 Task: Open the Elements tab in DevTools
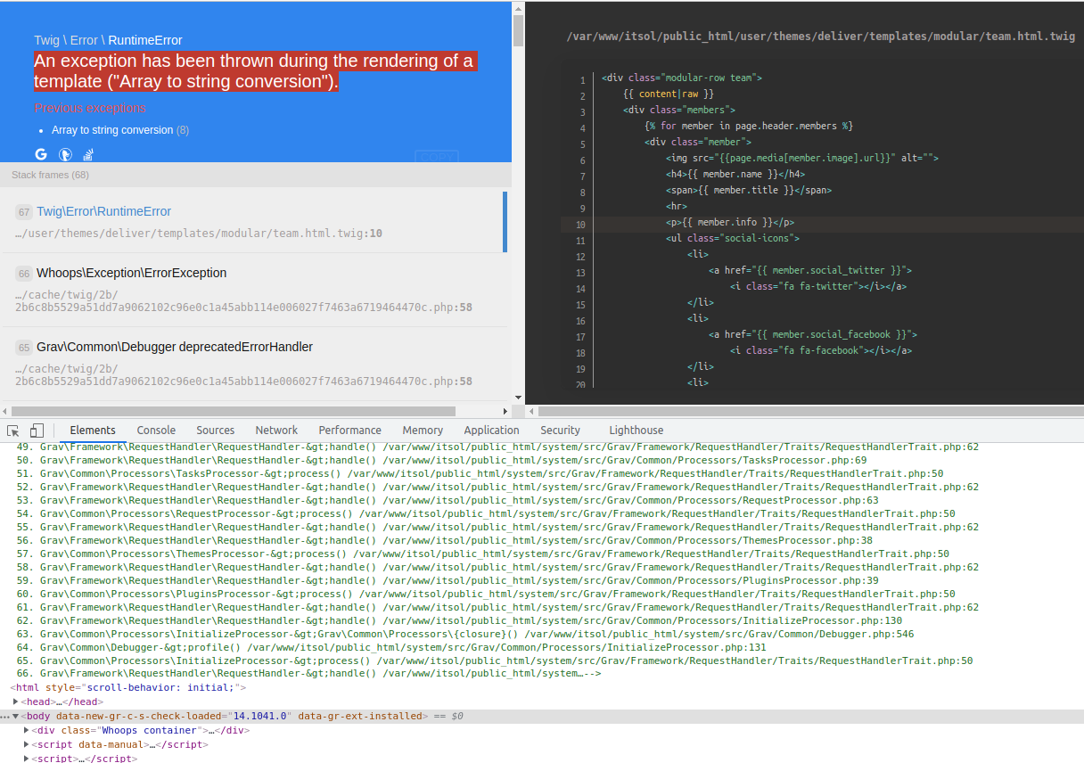pos(93,430)
